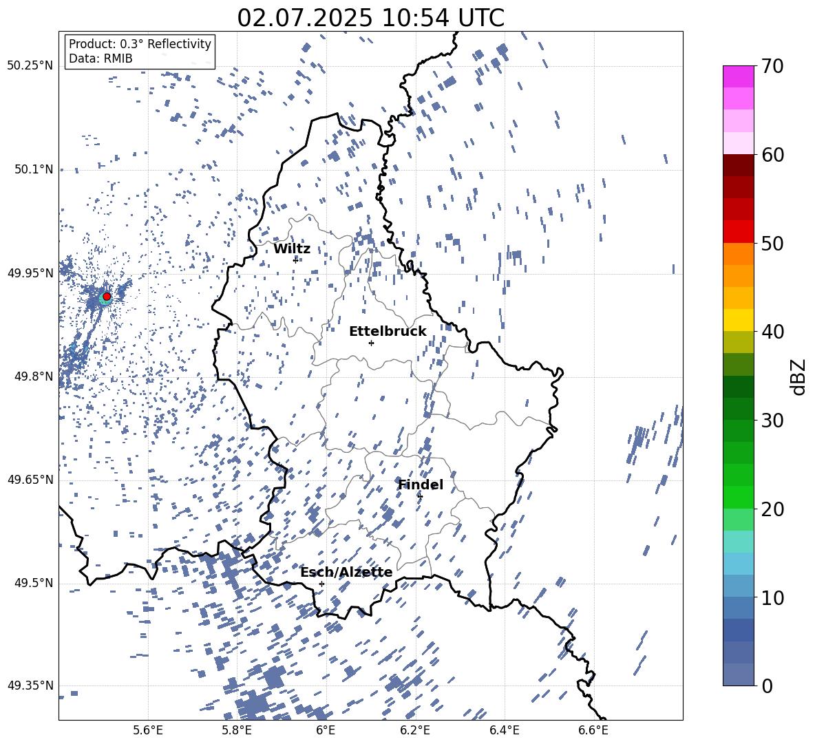
Task: Click the colorbar tick value 60
Action: (772, 155)
